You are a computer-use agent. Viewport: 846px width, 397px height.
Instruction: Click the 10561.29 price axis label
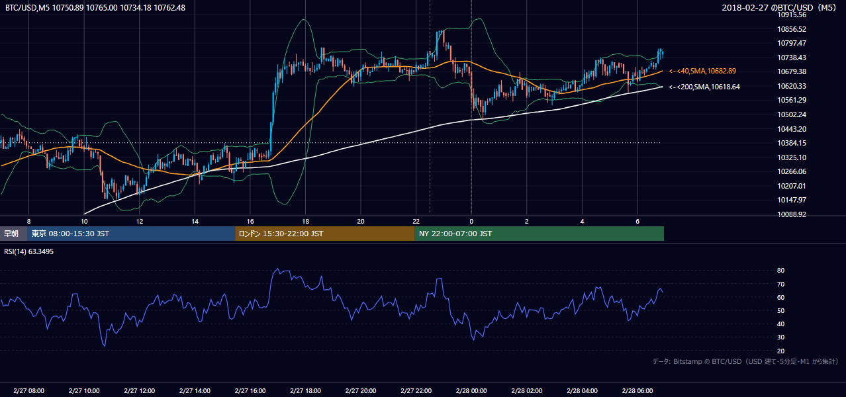pos(791,100)
